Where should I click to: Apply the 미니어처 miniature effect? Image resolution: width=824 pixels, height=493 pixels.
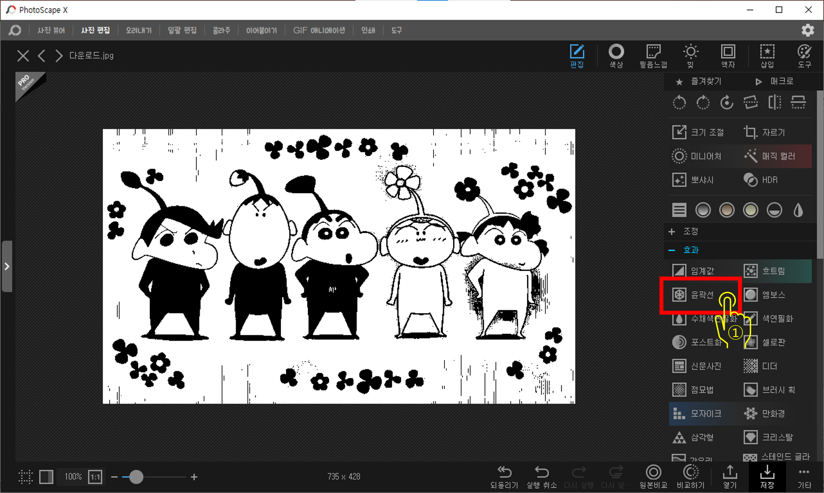[x=697, y=156]
